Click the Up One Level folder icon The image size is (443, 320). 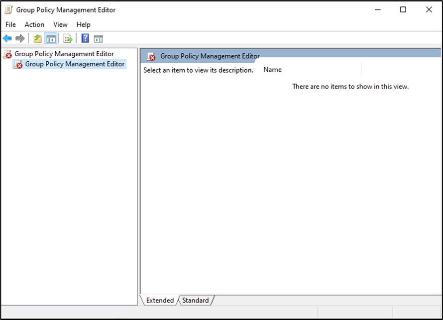[37, 38]
